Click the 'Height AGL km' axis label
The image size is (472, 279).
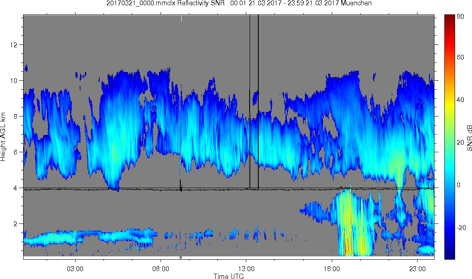coord(3,137)
